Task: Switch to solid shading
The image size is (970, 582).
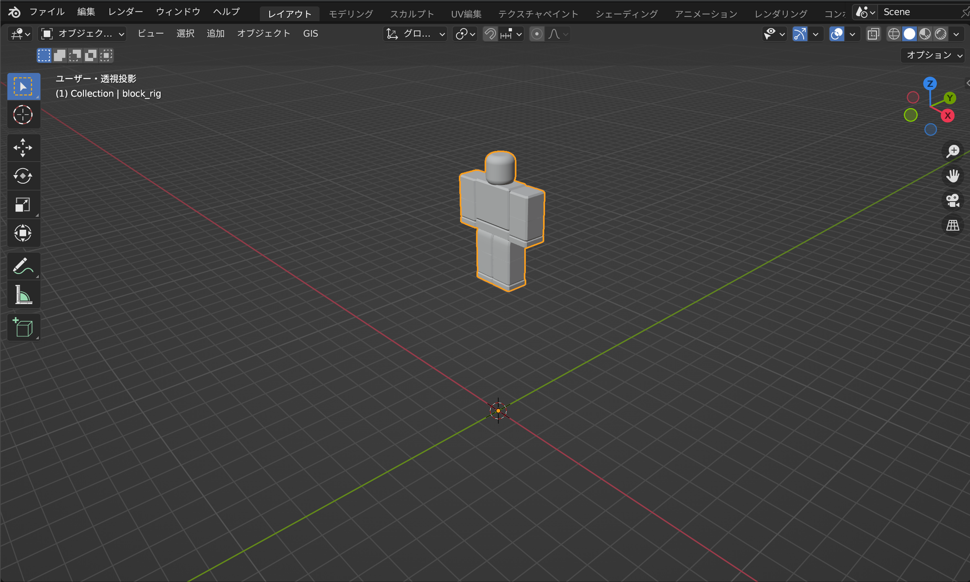Action: (x=909, y=34)
